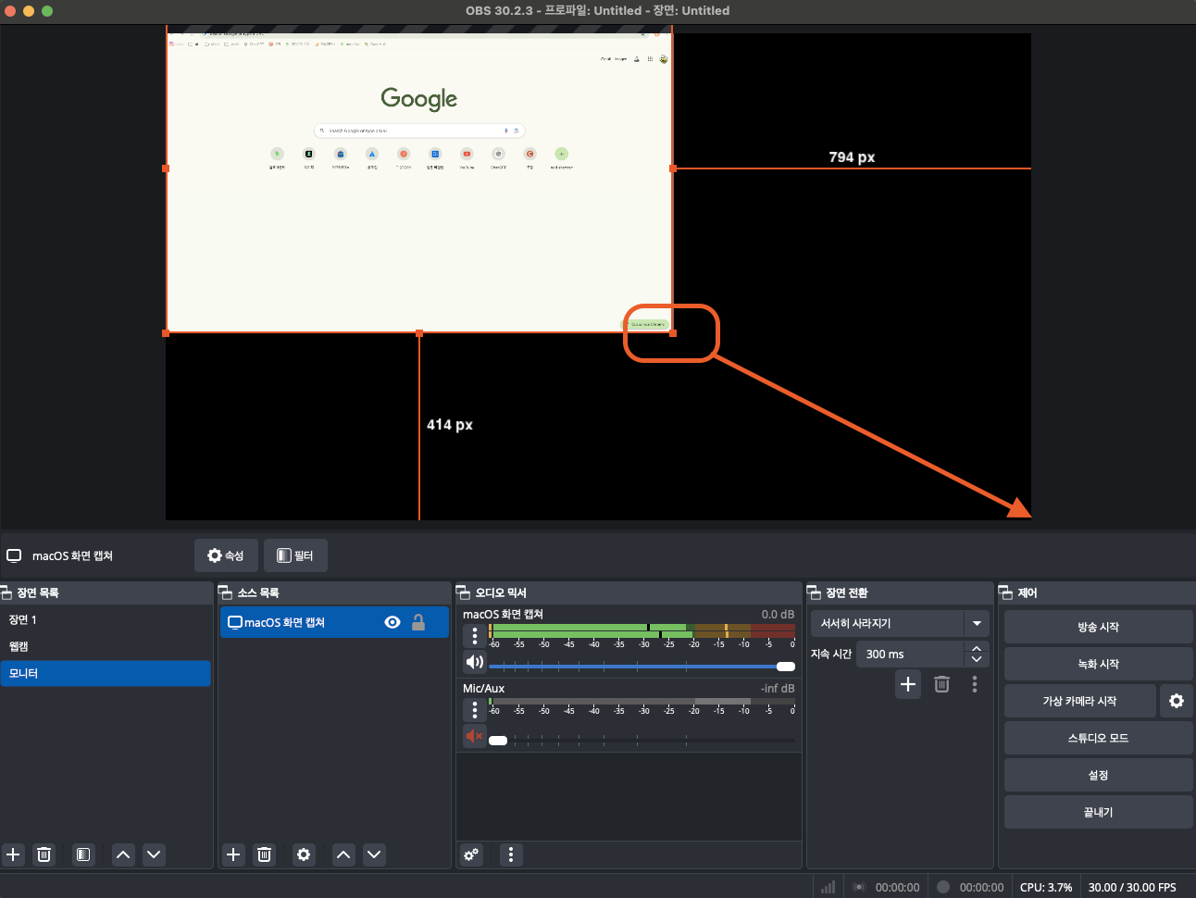The image size is (1196, 898).
Task: Open transition properties three-dot menu
Action: coord(975,684)
